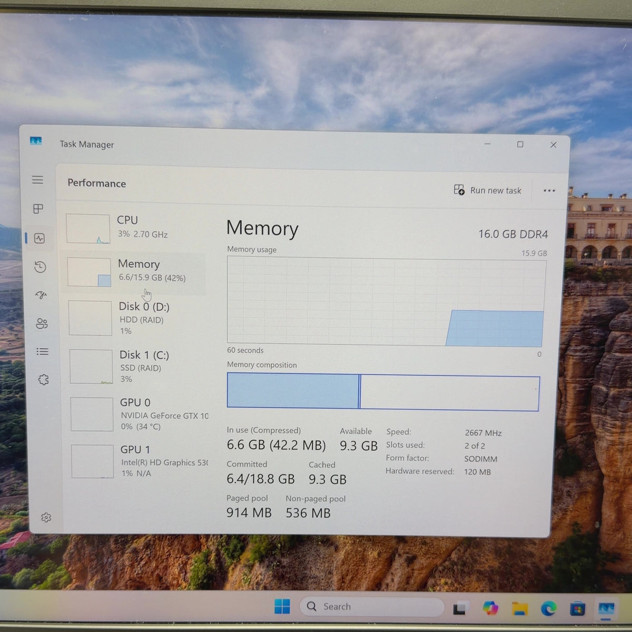The height and width of the screenshot is (632, 632).
Task: Click the Form factor value SODIMM
Action: (x=480, y=459)
